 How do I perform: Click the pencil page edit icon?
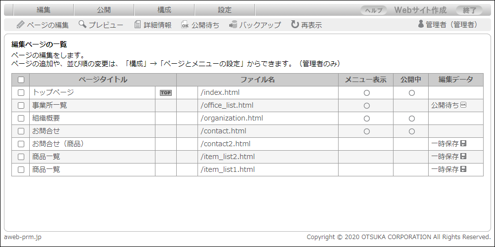[20, 24]
